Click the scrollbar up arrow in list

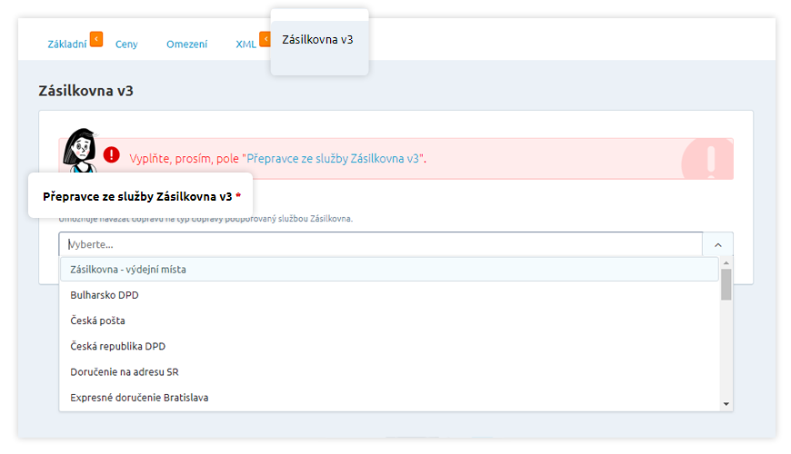point(726,262)
